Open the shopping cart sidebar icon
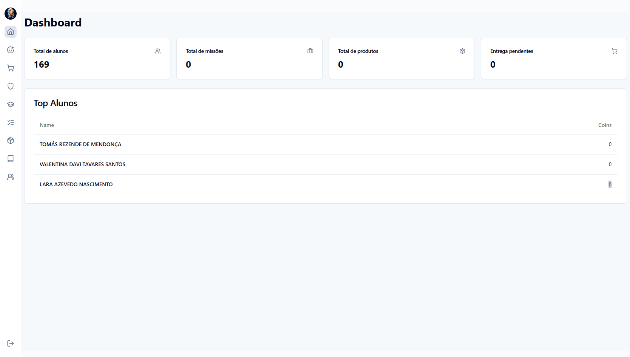This screenshot has width=630, height=357. [11, 68]
